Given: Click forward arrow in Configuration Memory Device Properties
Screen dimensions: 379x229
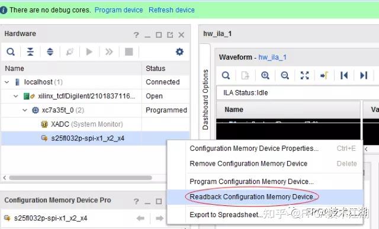Looking at the screenshot, I should pyautogui.click(x=159, y=218).
